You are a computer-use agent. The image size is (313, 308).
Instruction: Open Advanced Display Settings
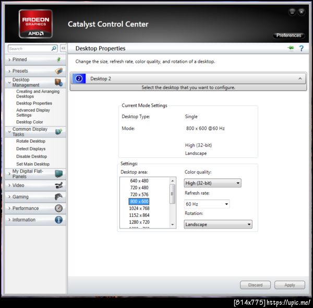[33, 112]
